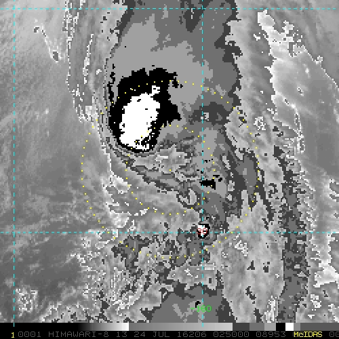Click the 24 JUL date text
Screen dimensions: 339x339
(x=152, y=334)
